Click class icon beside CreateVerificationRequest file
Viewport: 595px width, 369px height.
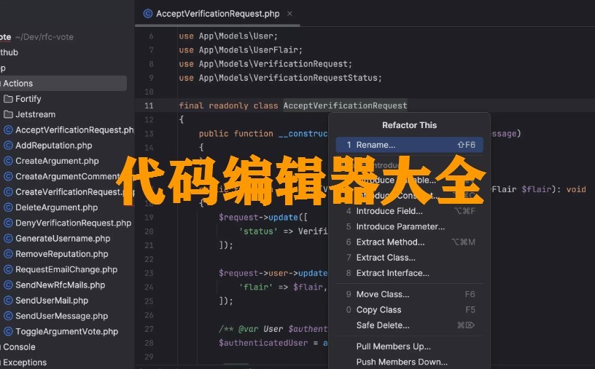[x=8, y=192]
